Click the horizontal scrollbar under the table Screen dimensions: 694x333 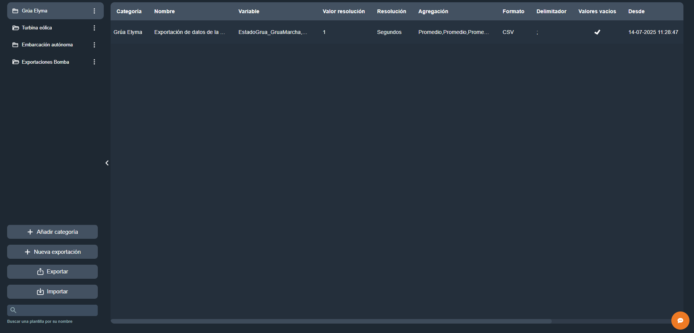click(x=331, y=321)
